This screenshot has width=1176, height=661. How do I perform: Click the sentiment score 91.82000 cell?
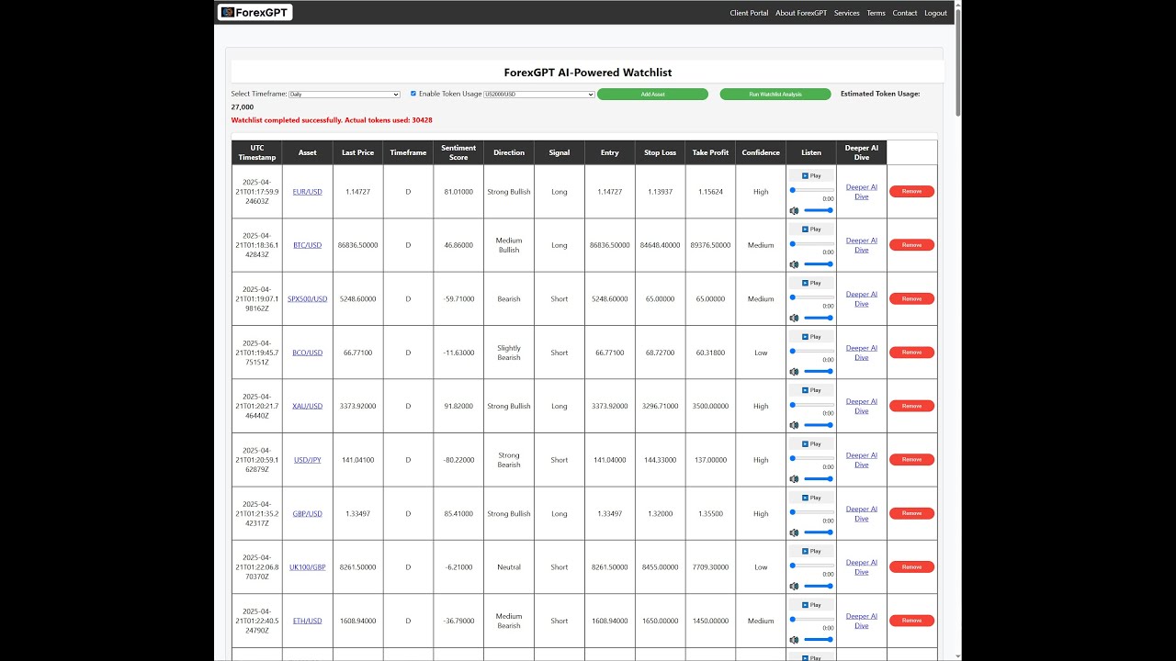[x=458, y=406]
